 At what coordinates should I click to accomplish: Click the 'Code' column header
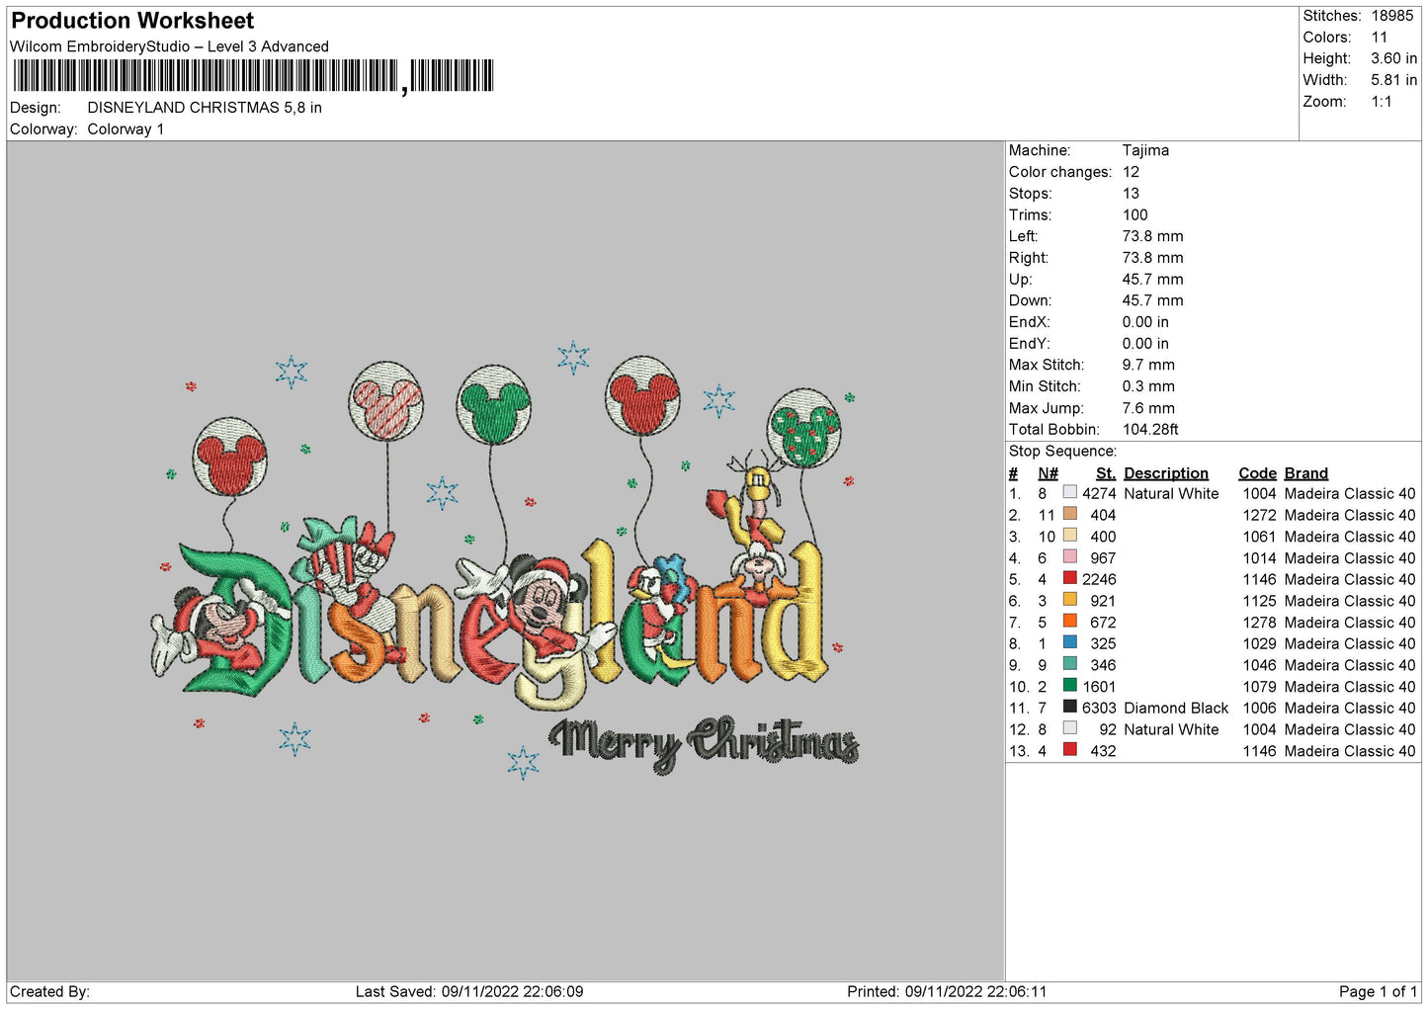click(x=1257, y=473)
